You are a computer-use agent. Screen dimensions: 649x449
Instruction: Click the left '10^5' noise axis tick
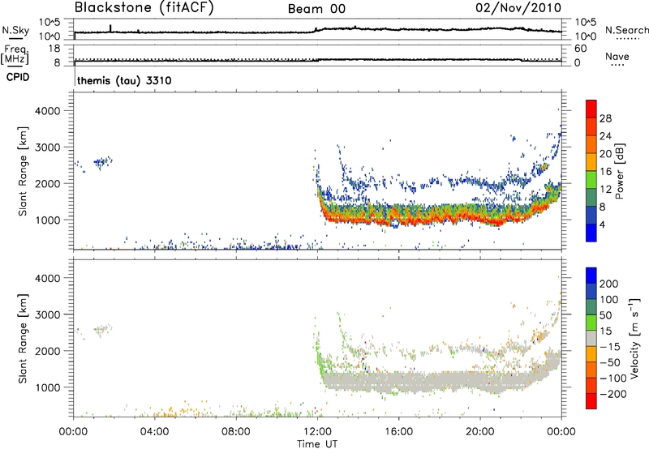pyautogui.click(x=49, y=22)
